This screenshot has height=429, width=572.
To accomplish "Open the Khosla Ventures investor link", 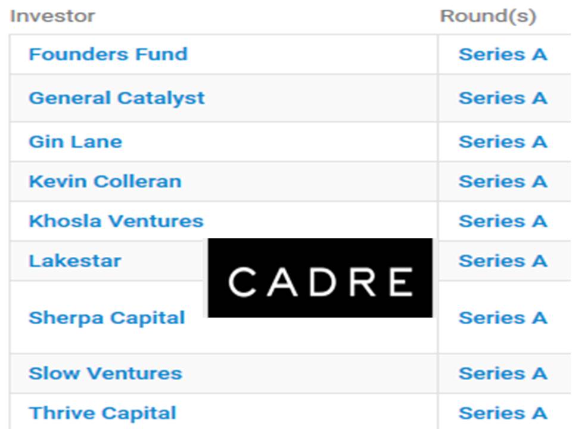I will pyautogui.click(x=116, y=221).
